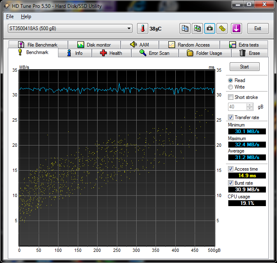The image size is (277, 263).
Task: Open the Help menu
Action: (x=26, y=16)
